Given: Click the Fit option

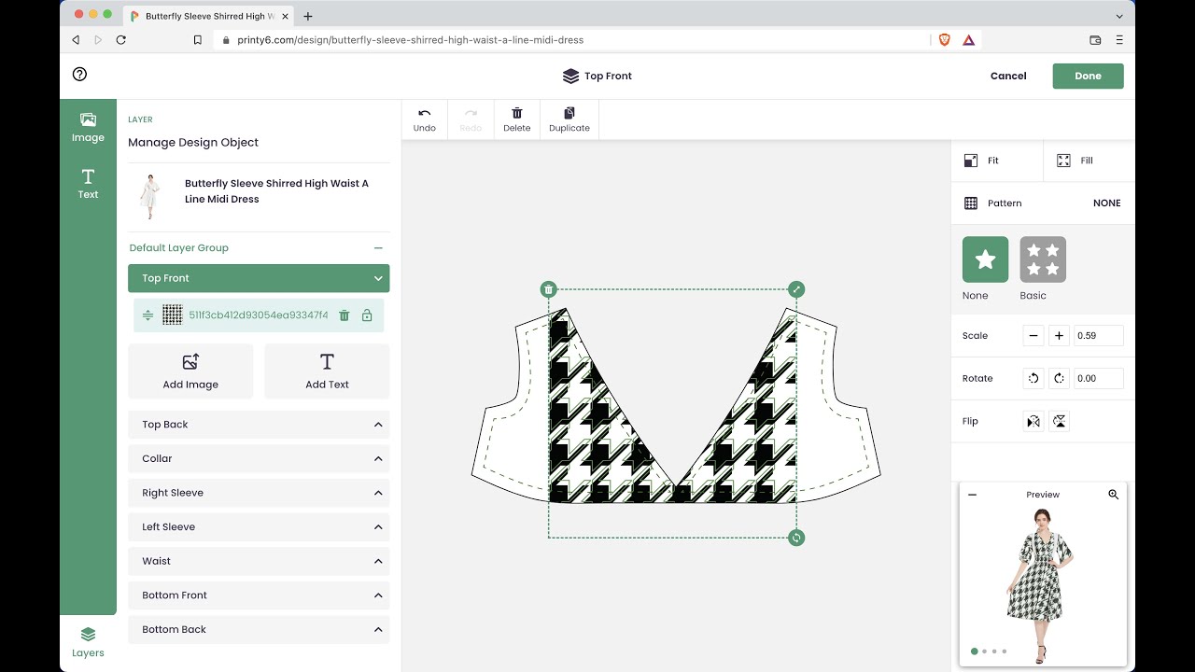Looking at the screenshot, I should [997, 161].
